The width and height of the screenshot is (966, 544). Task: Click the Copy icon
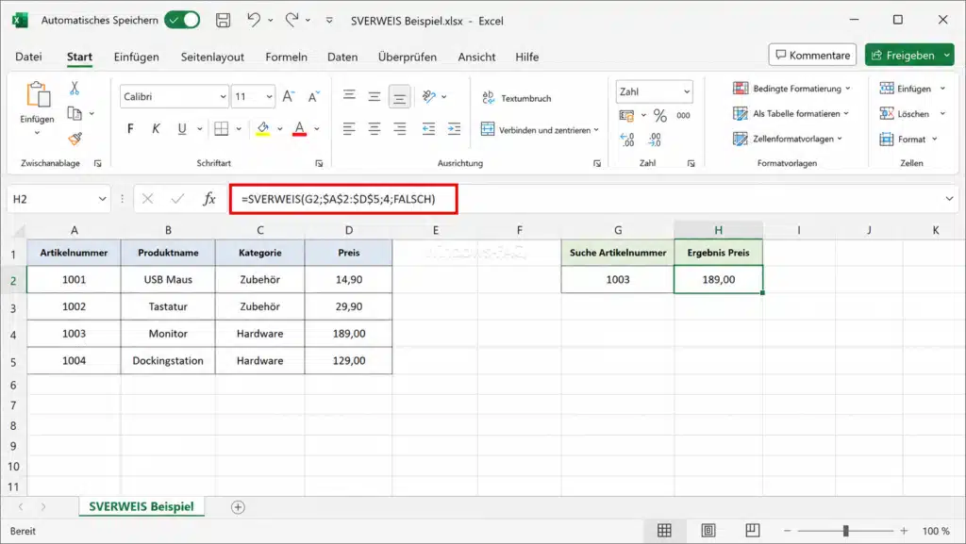75,113
